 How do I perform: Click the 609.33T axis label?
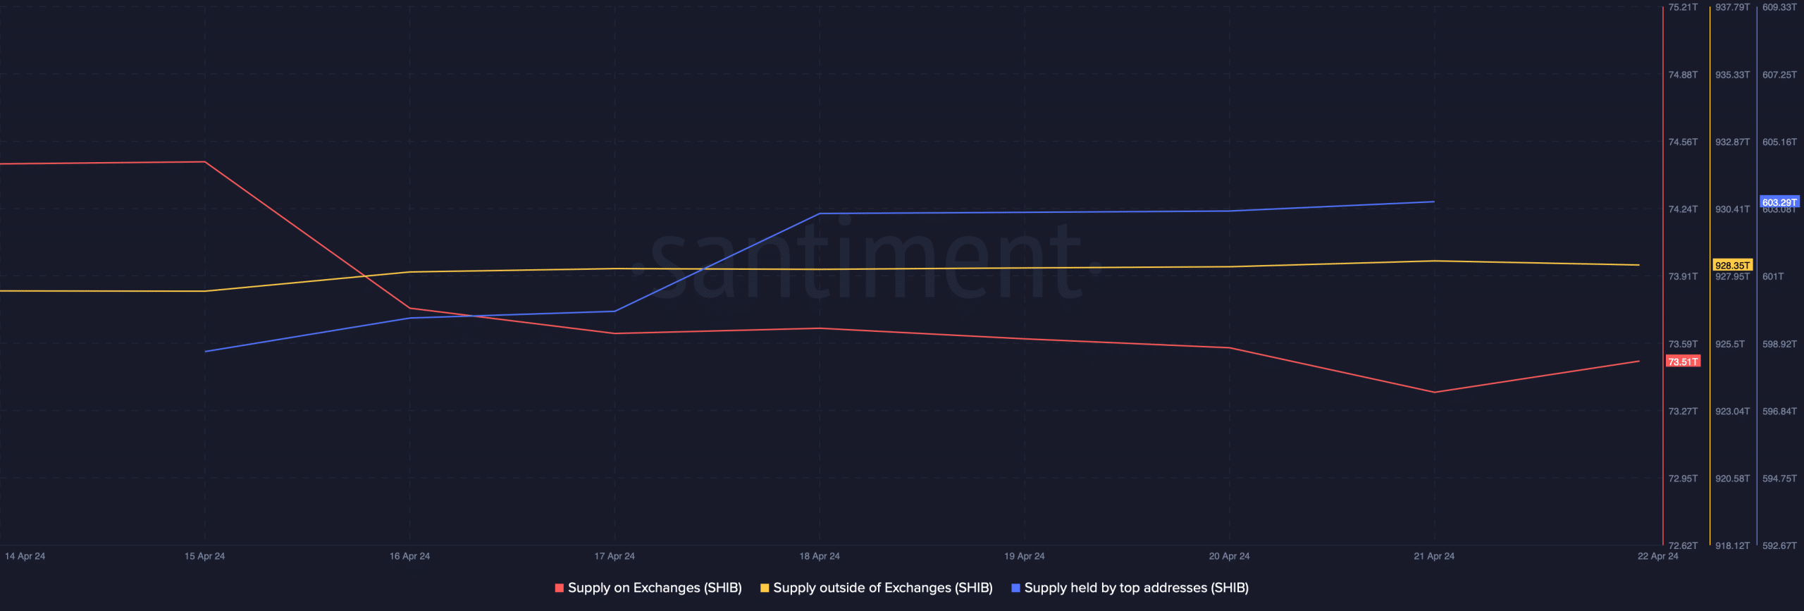(1779, 7)
